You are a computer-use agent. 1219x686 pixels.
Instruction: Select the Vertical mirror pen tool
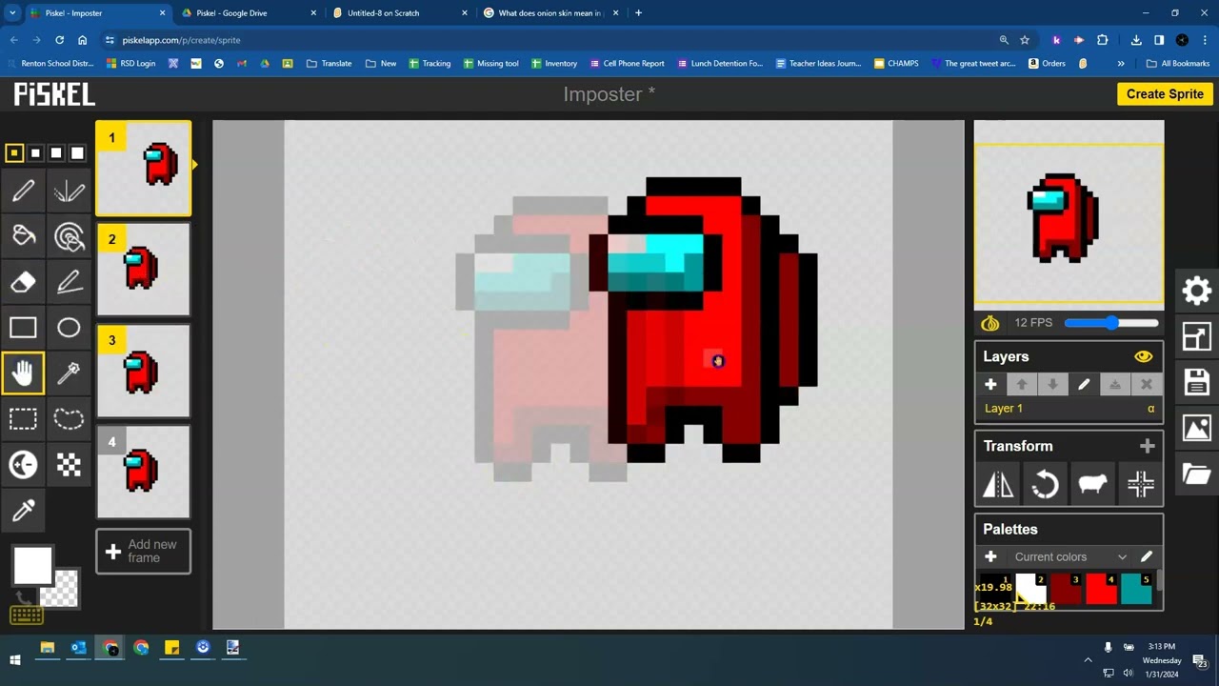69,191
